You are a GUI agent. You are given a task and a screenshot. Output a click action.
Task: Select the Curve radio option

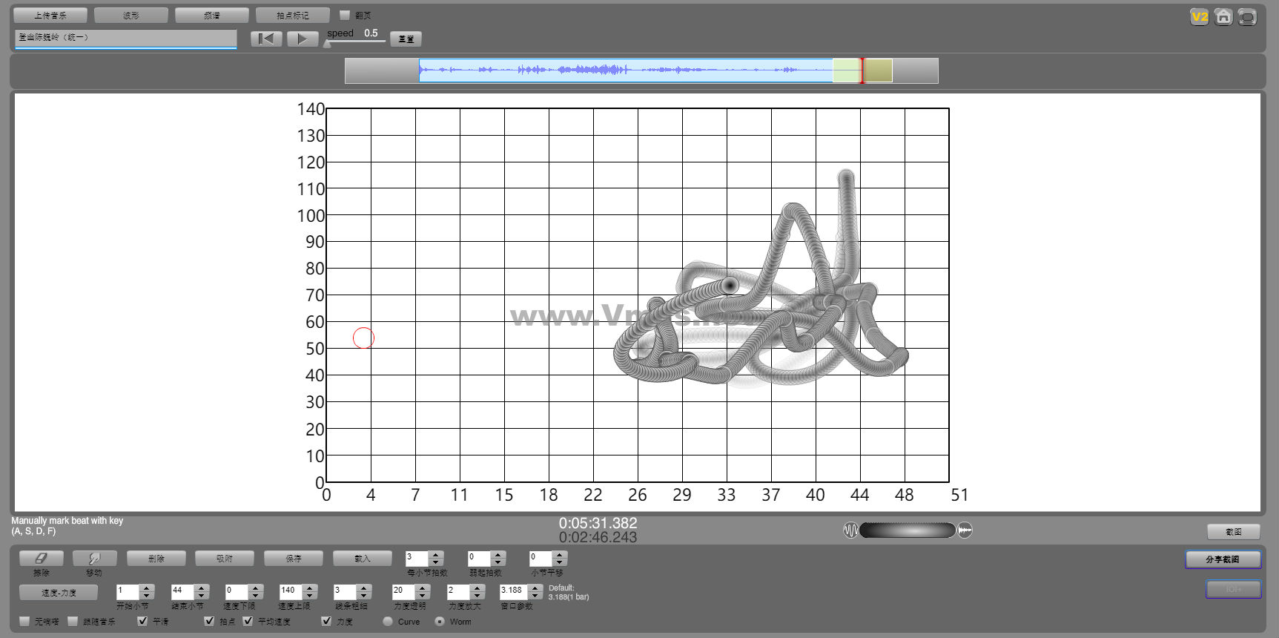click(388, 622)
